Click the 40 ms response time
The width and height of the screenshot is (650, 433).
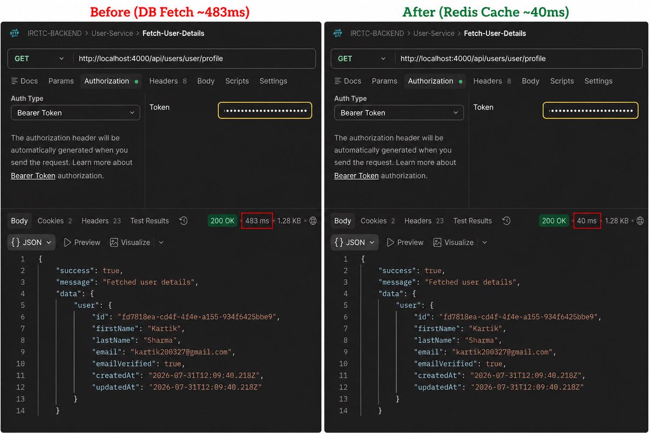[x=587, y=221]
